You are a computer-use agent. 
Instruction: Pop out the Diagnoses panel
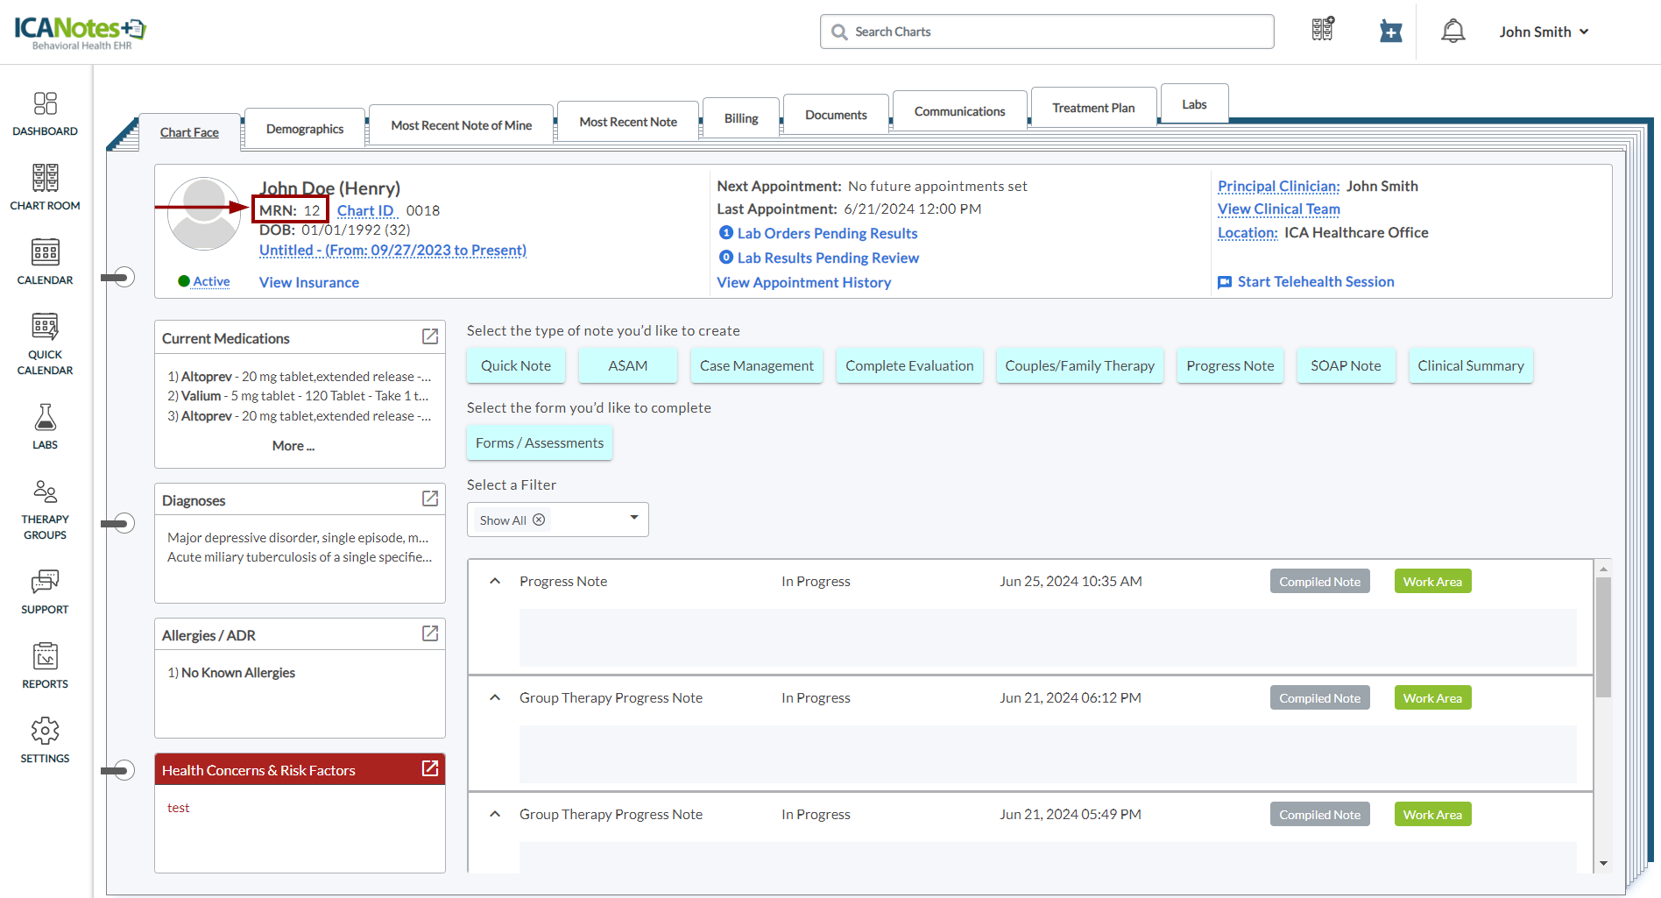[430, 498]
